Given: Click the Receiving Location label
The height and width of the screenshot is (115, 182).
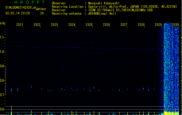Looking at the screenshot, I should coord(67,7).
